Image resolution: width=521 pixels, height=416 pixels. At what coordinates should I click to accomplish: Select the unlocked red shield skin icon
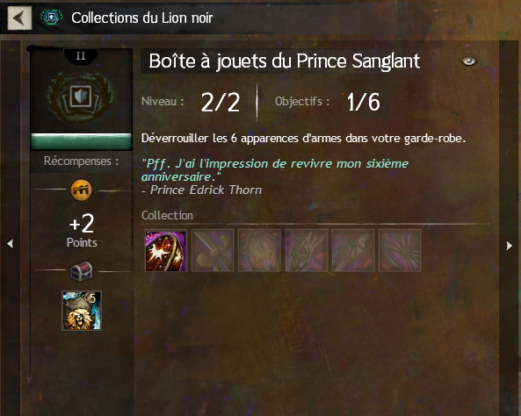pyautogui.click(x=165, y=251)
